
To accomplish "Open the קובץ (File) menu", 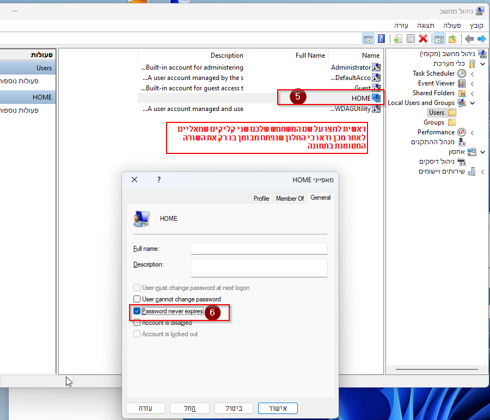I will click(477, 26).
